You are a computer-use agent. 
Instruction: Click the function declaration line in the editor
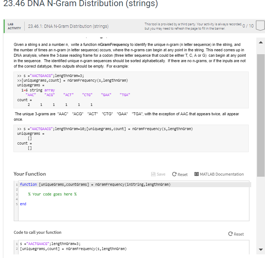point(95,184)
